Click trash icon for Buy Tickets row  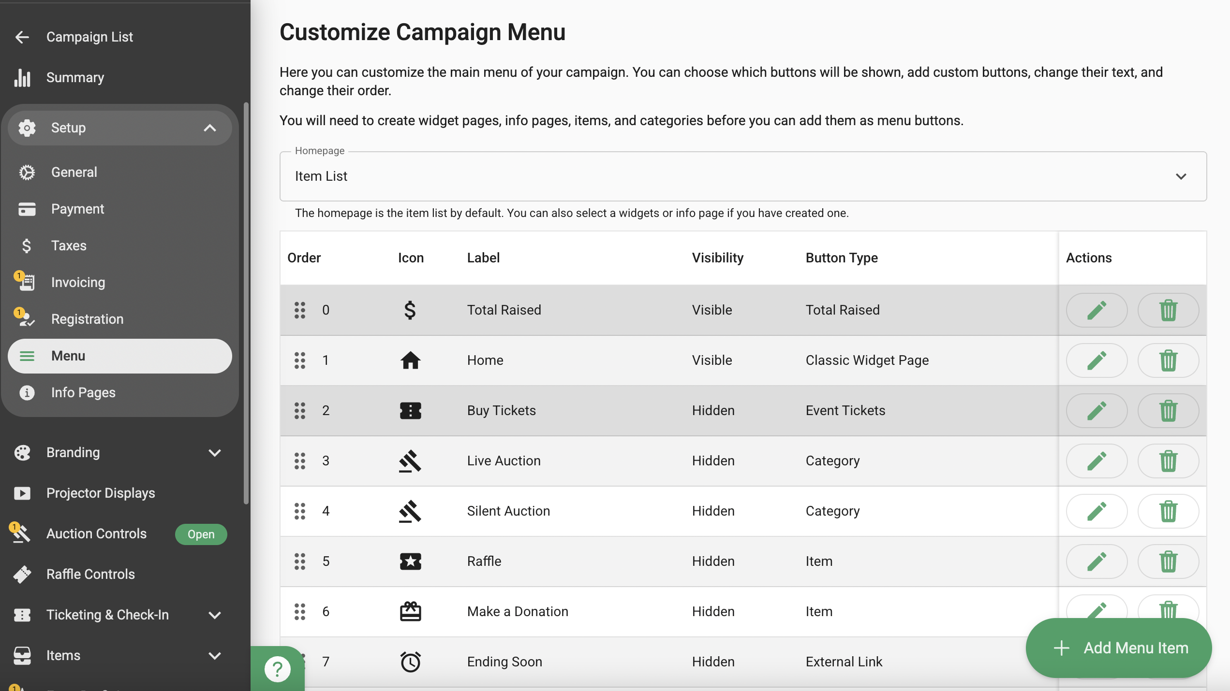click(1168, 411)
